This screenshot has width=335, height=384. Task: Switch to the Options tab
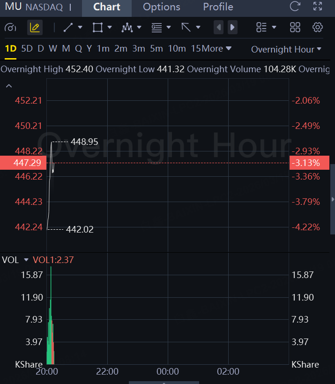(161, 7)
